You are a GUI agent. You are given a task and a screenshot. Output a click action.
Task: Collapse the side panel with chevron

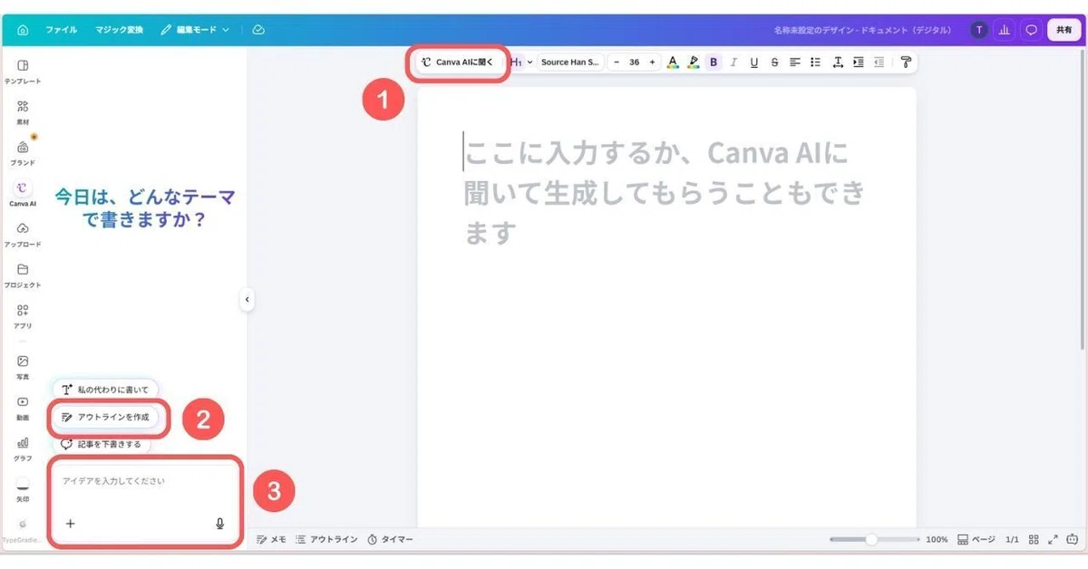247,300
